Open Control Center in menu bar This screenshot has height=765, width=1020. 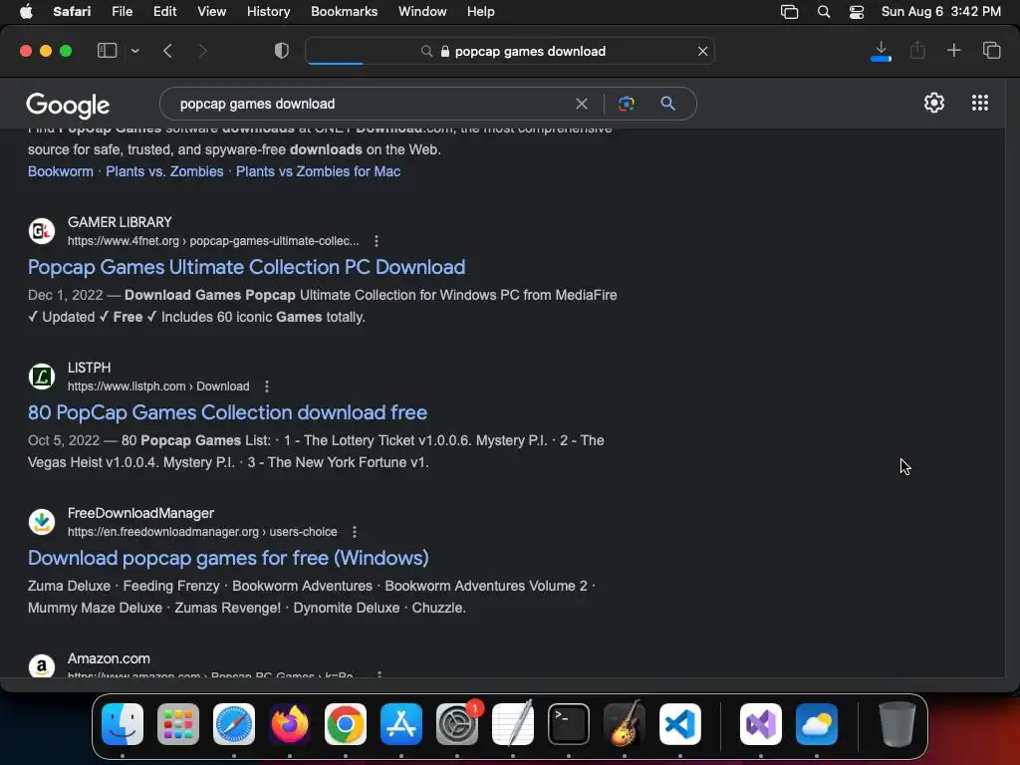point(857,12)
